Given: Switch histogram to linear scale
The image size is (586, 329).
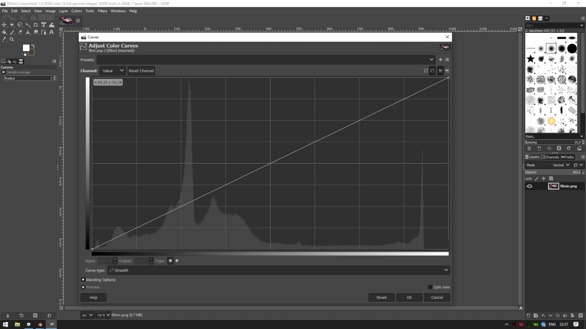Looking at the screenshot, I should click(440, 70).
